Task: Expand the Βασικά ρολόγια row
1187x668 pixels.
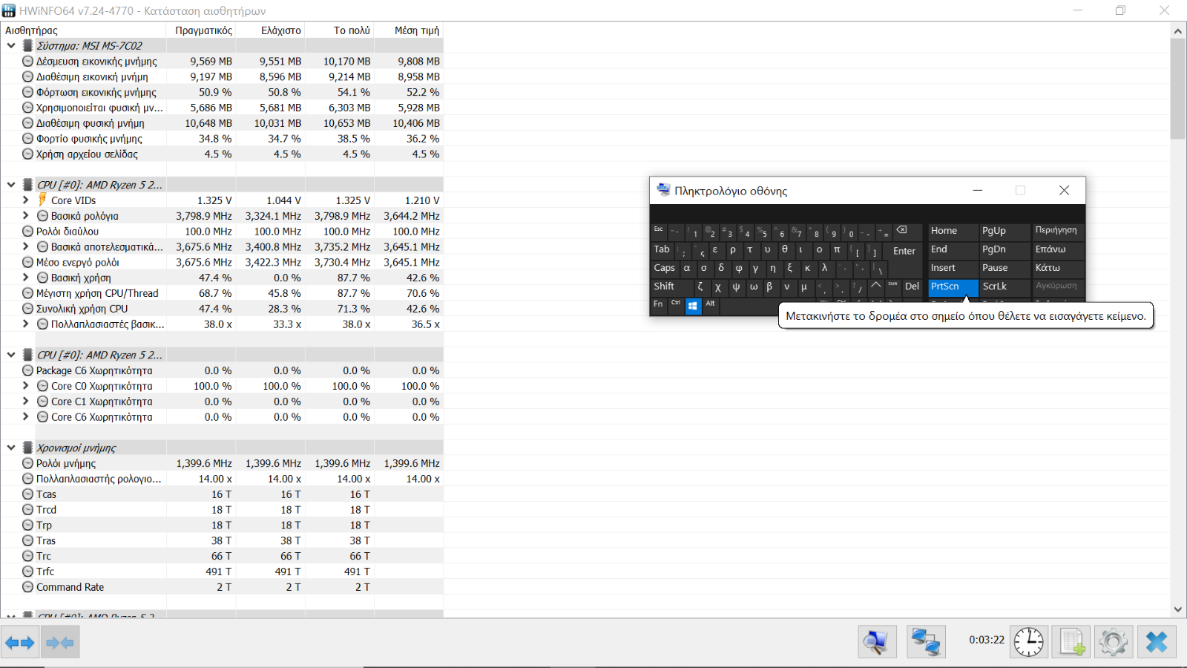Action: (x=25, y=216)
